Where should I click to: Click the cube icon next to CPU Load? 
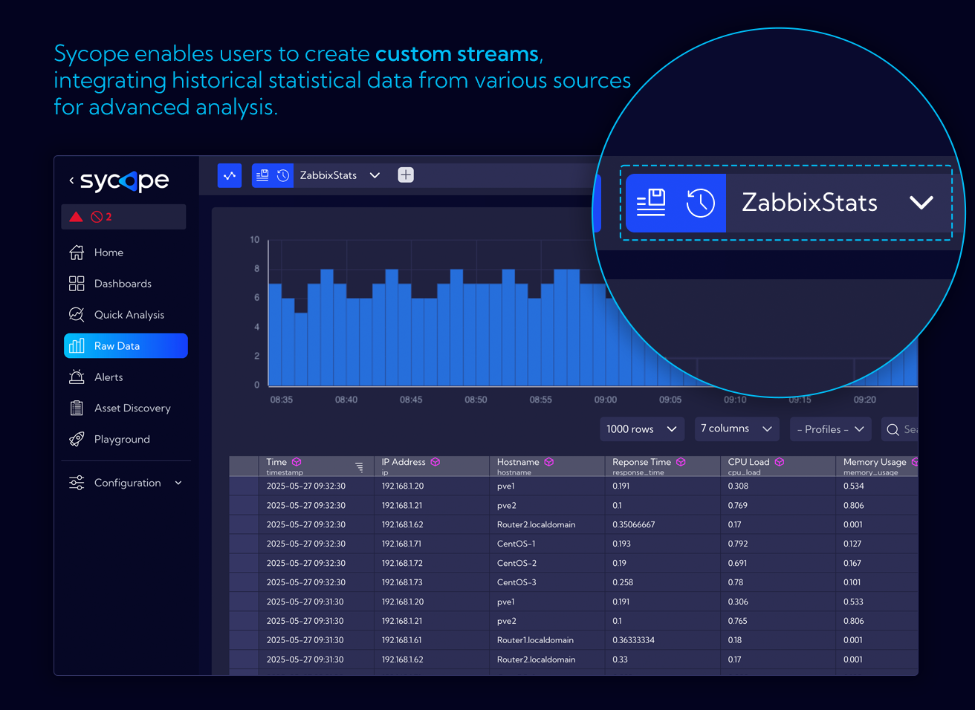780,462
